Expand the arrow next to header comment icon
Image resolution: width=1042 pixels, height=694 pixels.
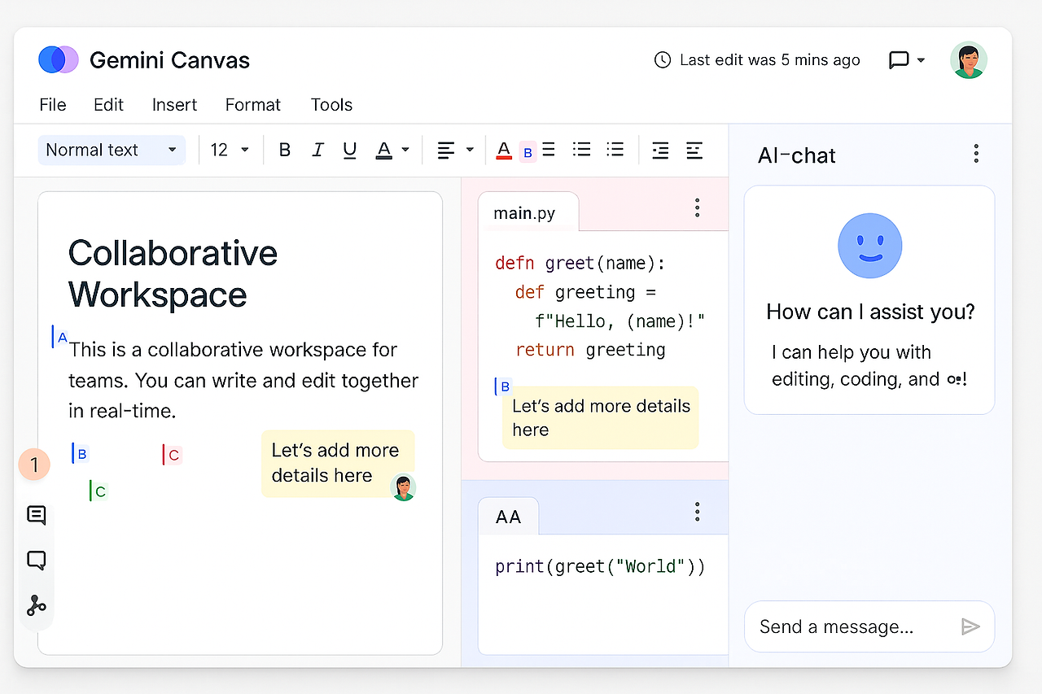tap(921, 60)
